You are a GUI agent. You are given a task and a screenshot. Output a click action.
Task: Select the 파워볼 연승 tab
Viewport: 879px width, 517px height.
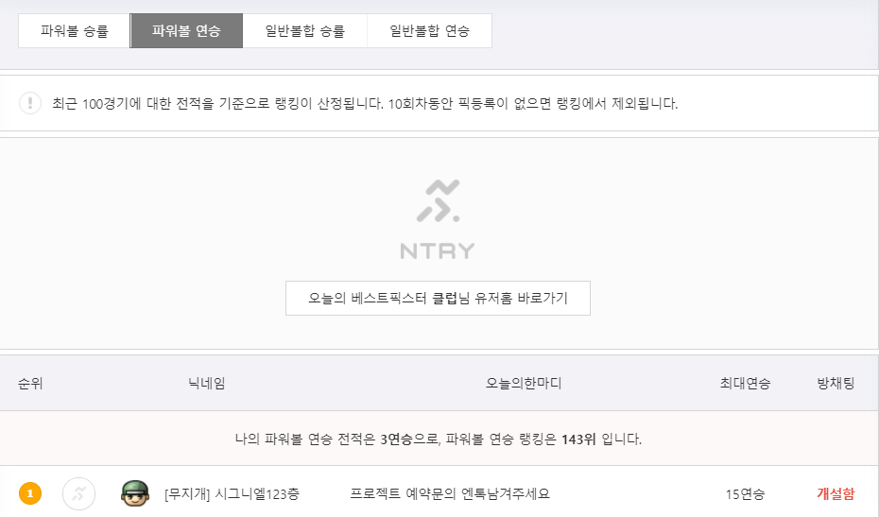coord(186,31)
